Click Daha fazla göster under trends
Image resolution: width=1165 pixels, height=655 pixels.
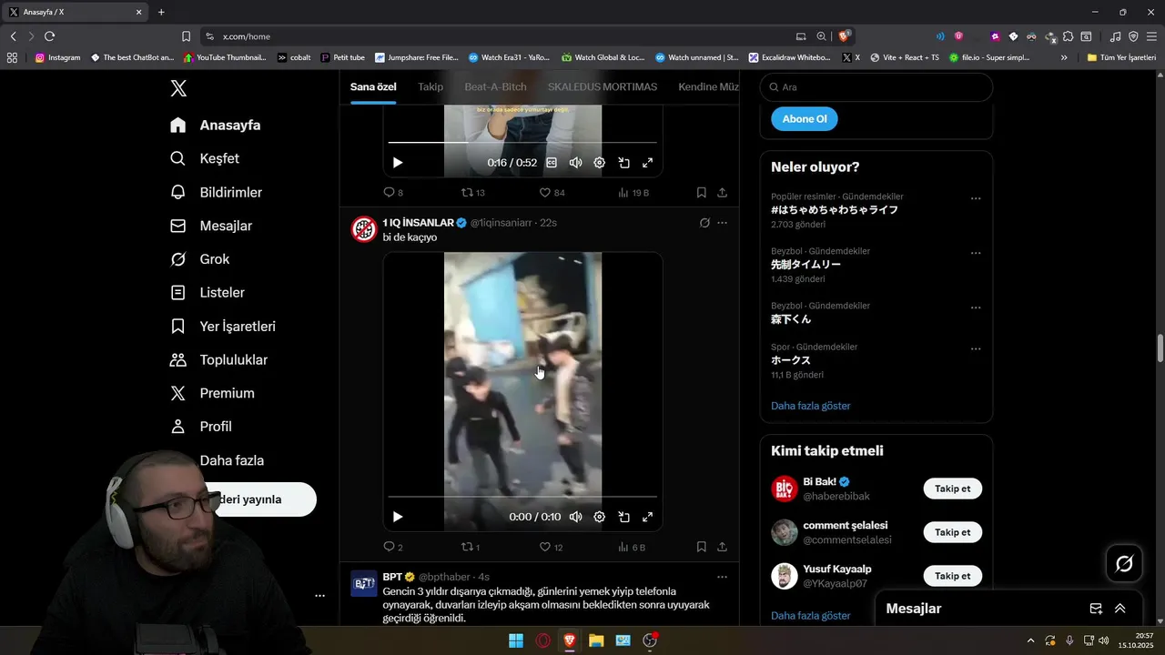(x=811, y=406)
